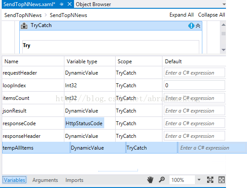The width and height of the screenshot is (247, 188).
Task: Click the fit to screen icon
Action: (x=210, y=180)
